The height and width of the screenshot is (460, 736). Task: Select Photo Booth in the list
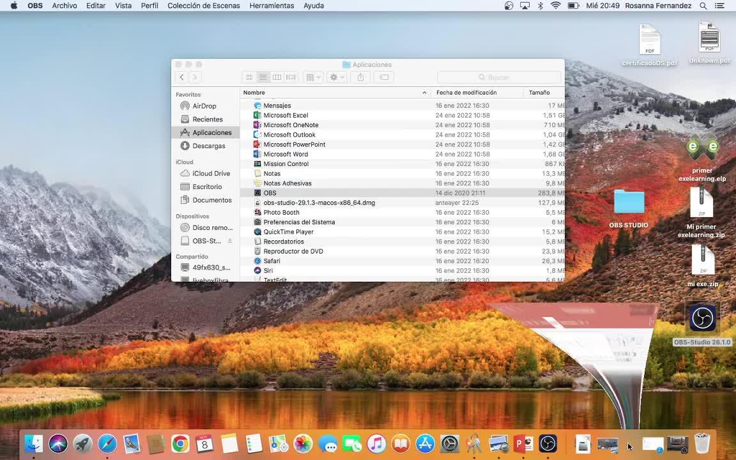(402, 212)
